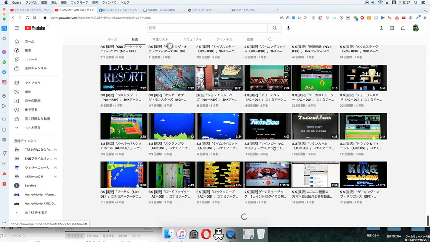Open the TwinBee video thumbnail

pos(268,126)
